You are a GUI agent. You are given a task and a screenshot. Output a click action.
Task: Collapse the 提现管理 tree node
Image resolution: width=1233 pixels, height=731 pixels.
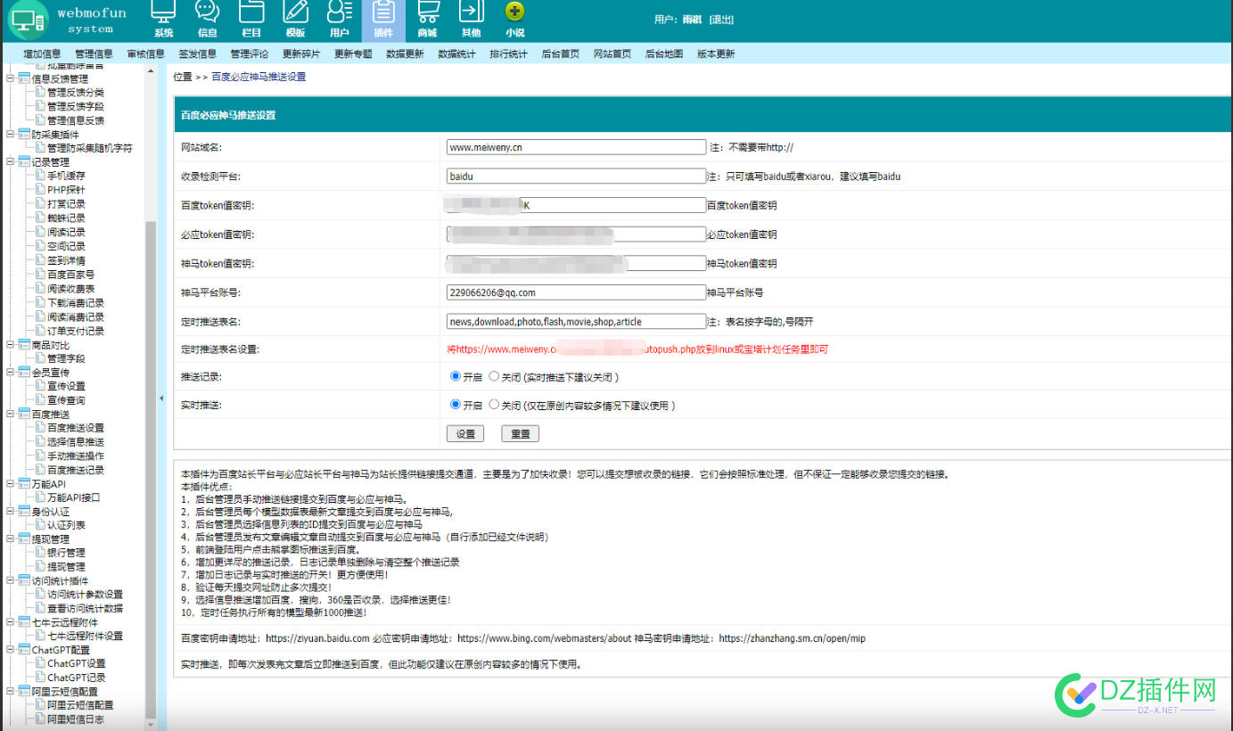[x=10, y=539]
